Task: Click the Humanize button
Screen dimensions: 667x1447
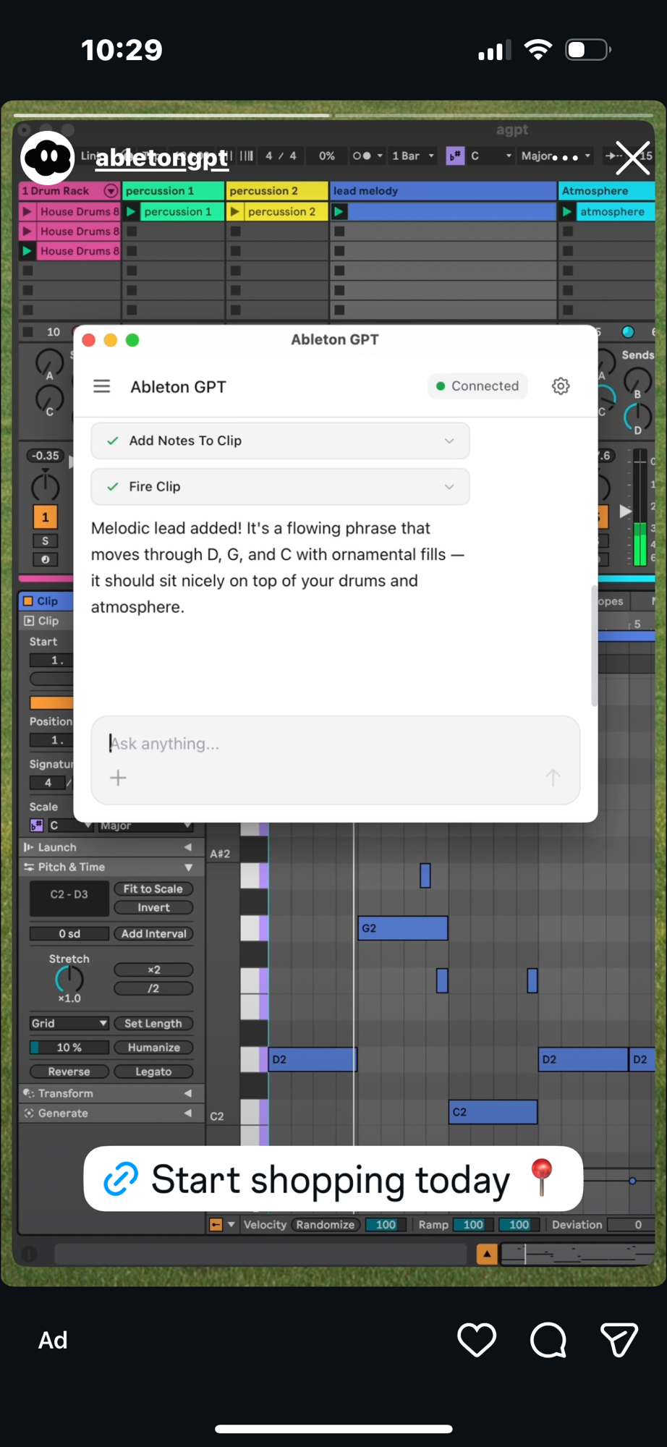Action: pos(153,1048)
